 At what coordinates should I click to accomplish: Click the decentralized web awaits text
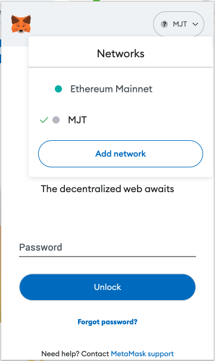[107, 189]
